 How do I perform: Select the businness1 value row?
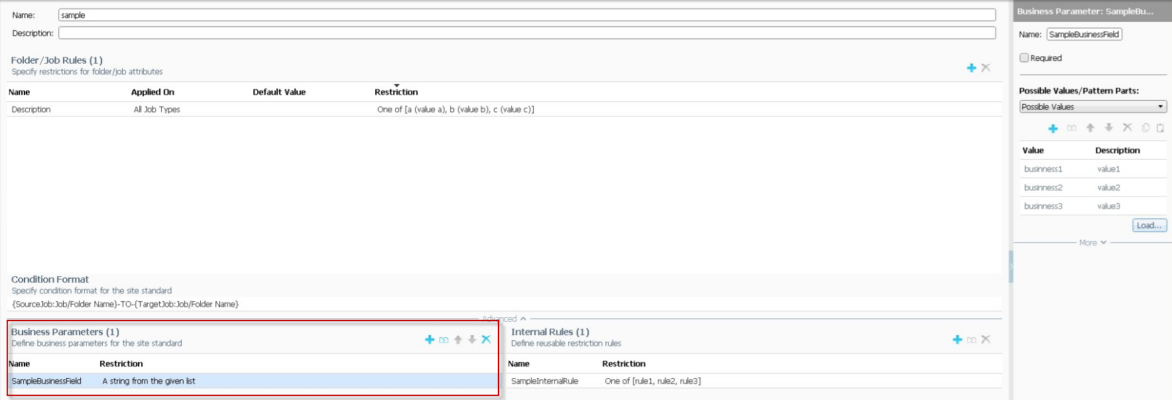point(1093,169)
